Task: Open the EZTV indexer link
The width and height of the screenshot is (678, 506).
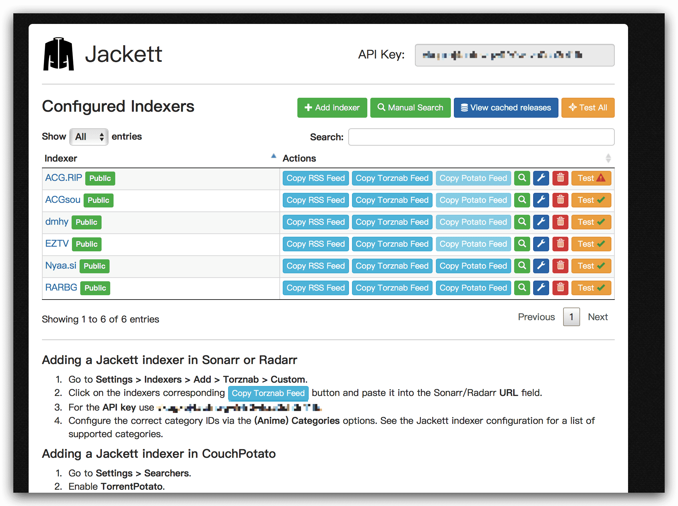Action: tap(57, 243)
